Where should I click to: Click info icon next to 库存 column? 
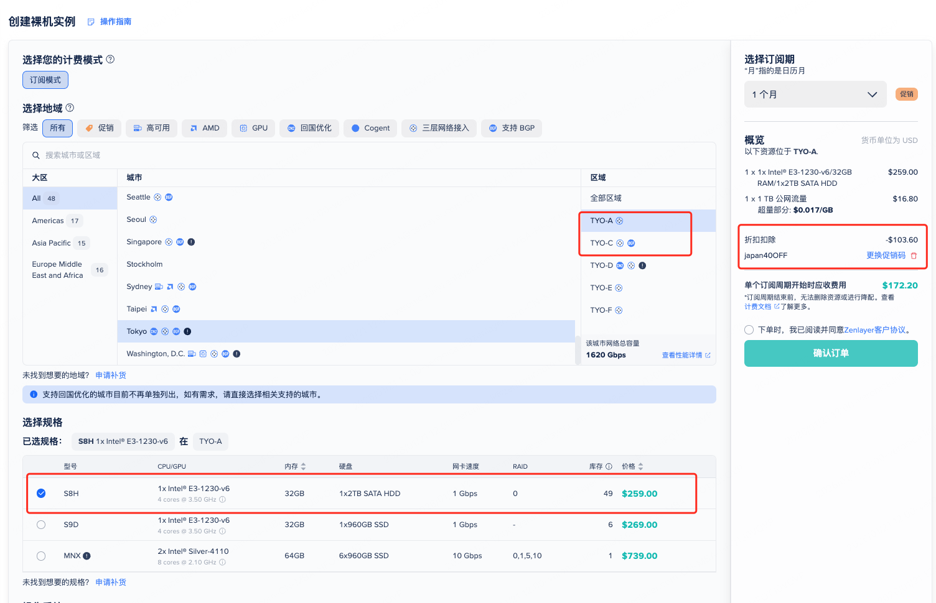(x=609, y=466)
